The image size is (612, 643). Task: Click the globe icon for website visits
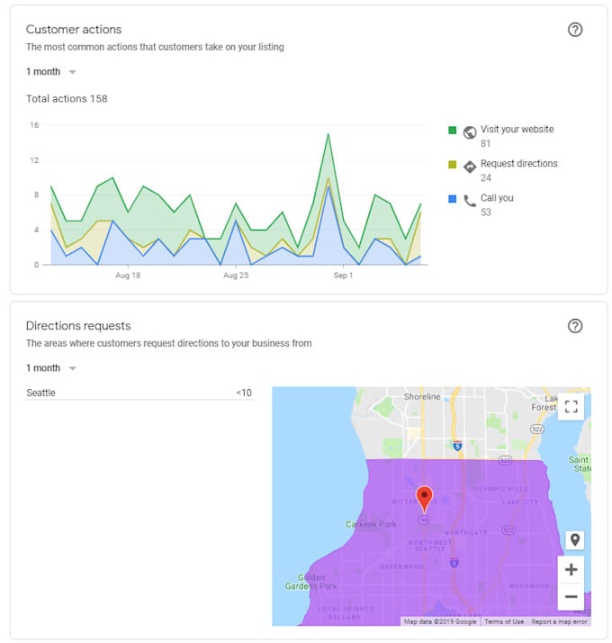(x=470, y=132)
